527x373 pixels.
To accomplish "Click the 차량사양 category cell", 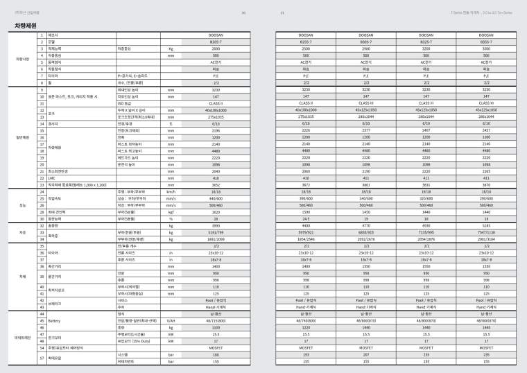I will point(23,60).
